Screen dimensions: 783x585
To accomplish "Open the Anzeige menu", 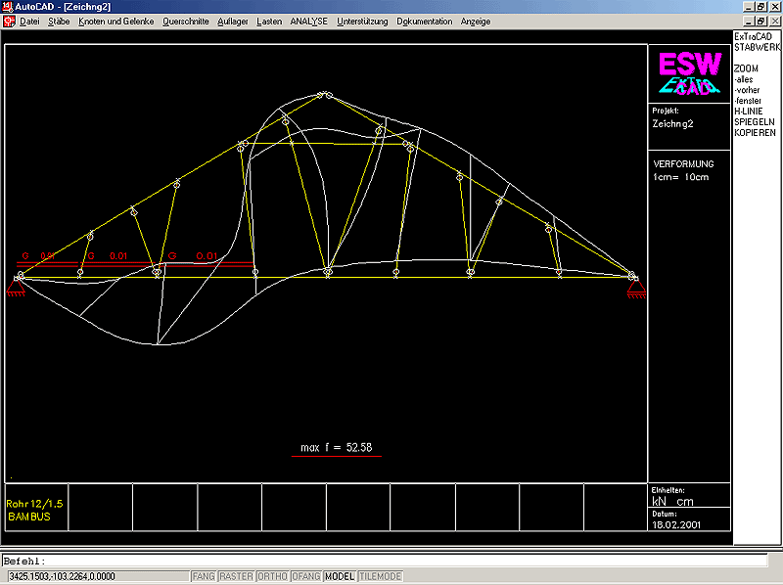I will click(x=476, y=22).
